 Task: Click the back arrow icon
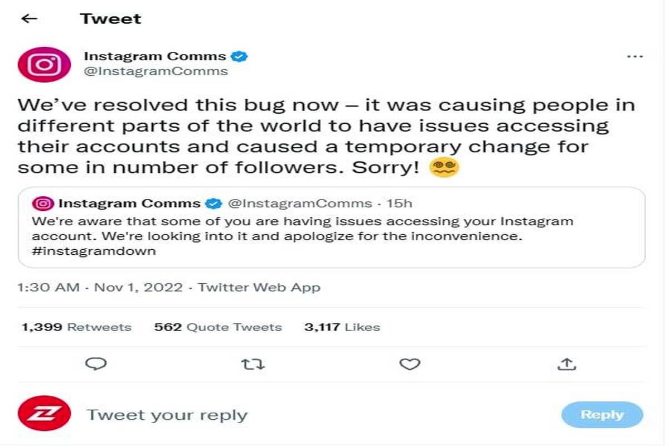tap(29, 18)
